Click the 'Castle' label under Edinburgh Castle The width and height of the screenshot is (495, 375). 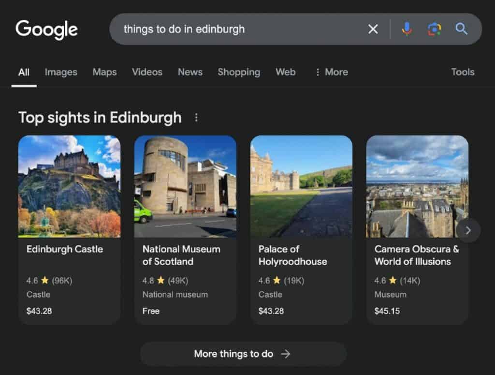click(x=39, y=295)
